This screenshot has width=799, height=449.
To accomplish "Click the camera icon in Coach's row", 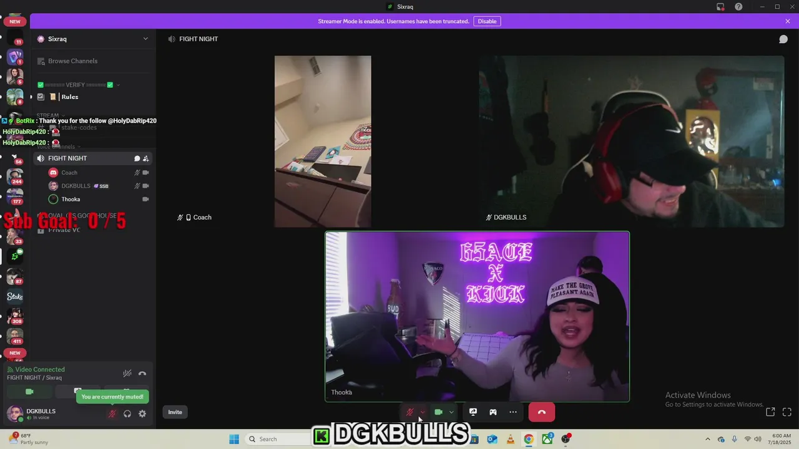I will click(x=146, y=173).
